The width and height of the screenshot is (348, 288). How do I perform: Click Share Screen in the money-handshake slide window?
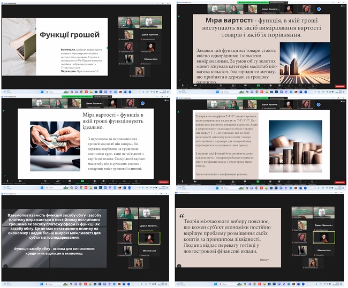click(82, 181)
